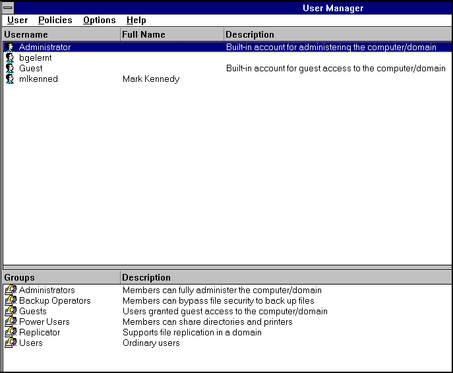Click the Power Users group icon

coord(11,322)
